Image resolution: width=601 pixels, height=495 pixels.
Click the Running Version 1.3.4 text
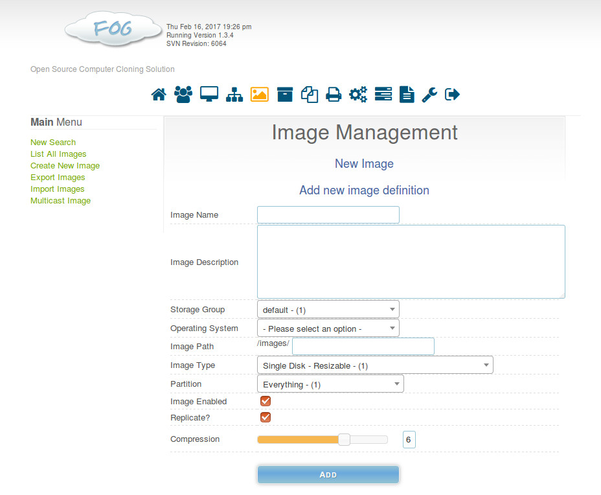[199, 35]
